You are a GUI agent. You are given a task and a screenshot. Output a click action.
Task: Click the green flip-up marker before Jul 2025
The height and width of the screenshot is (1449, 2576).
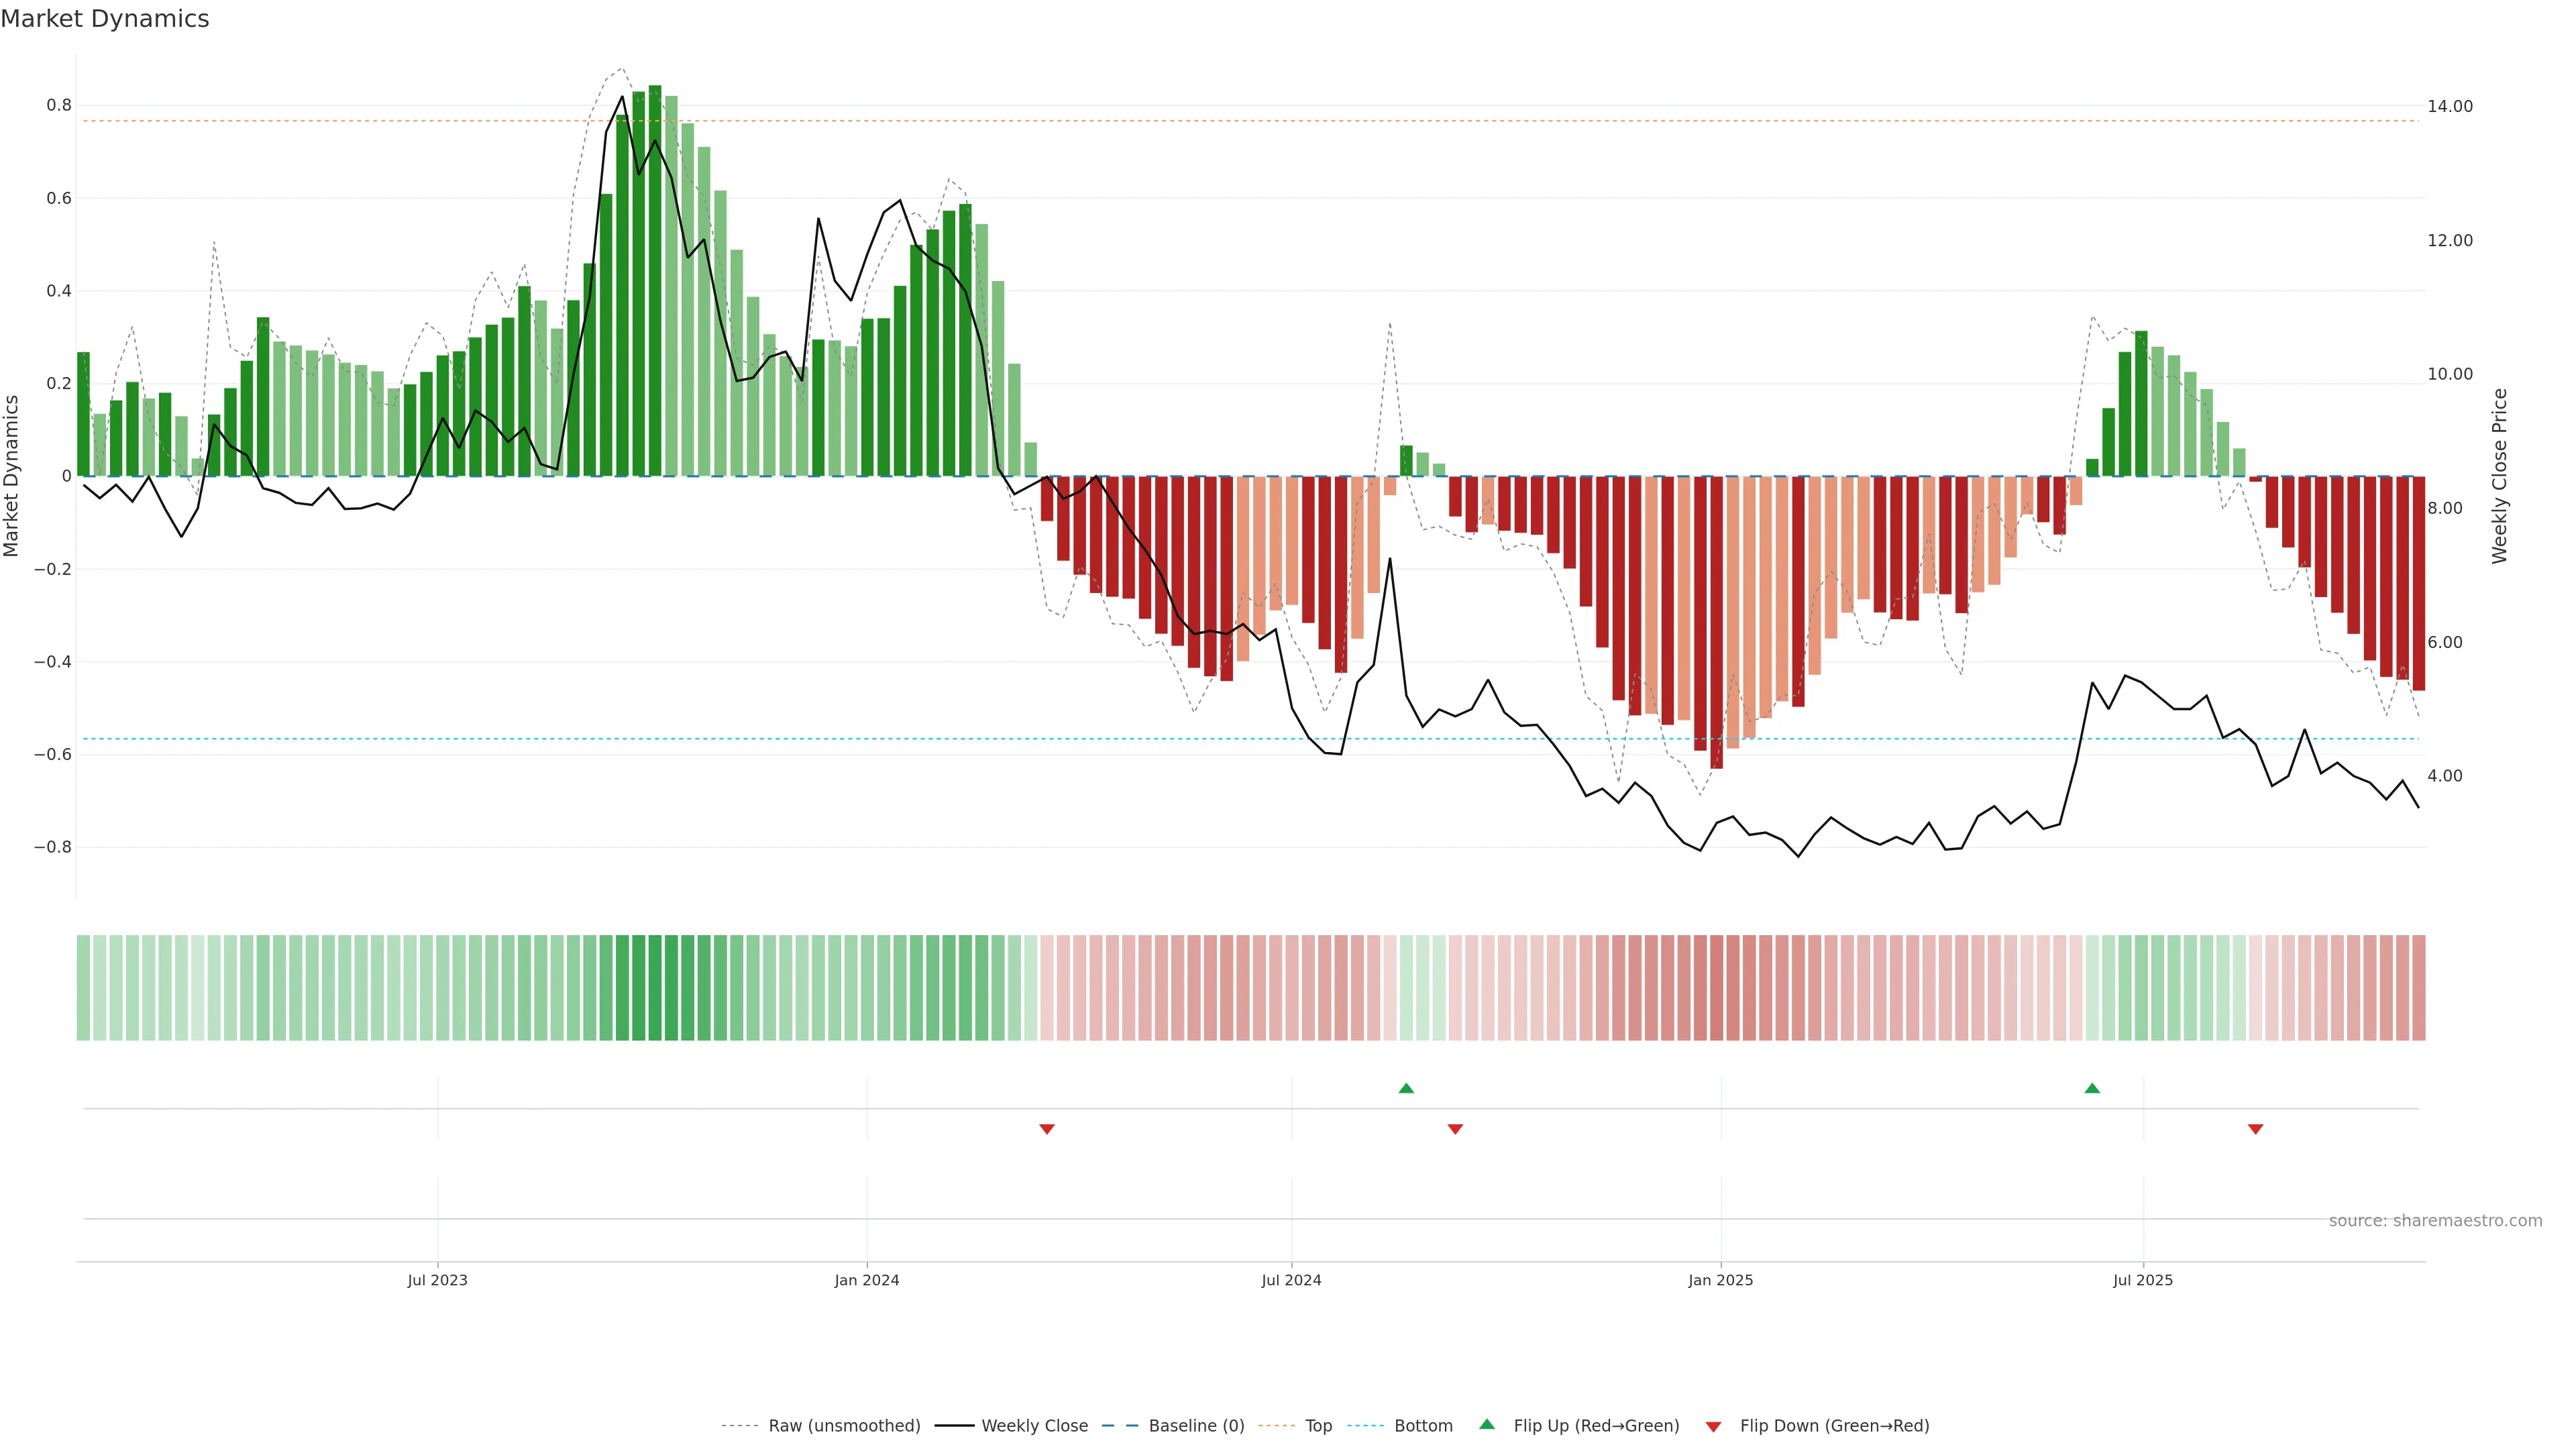[x=2092, y=1088]
